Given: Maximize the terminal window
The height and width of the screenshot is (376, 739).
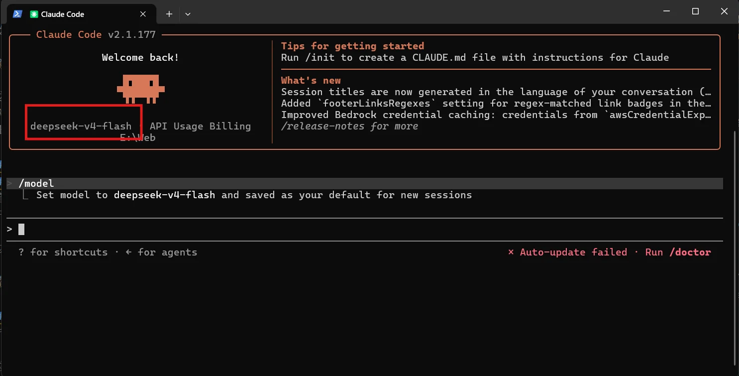Looking at the screenshot, I should coord(696,11).
